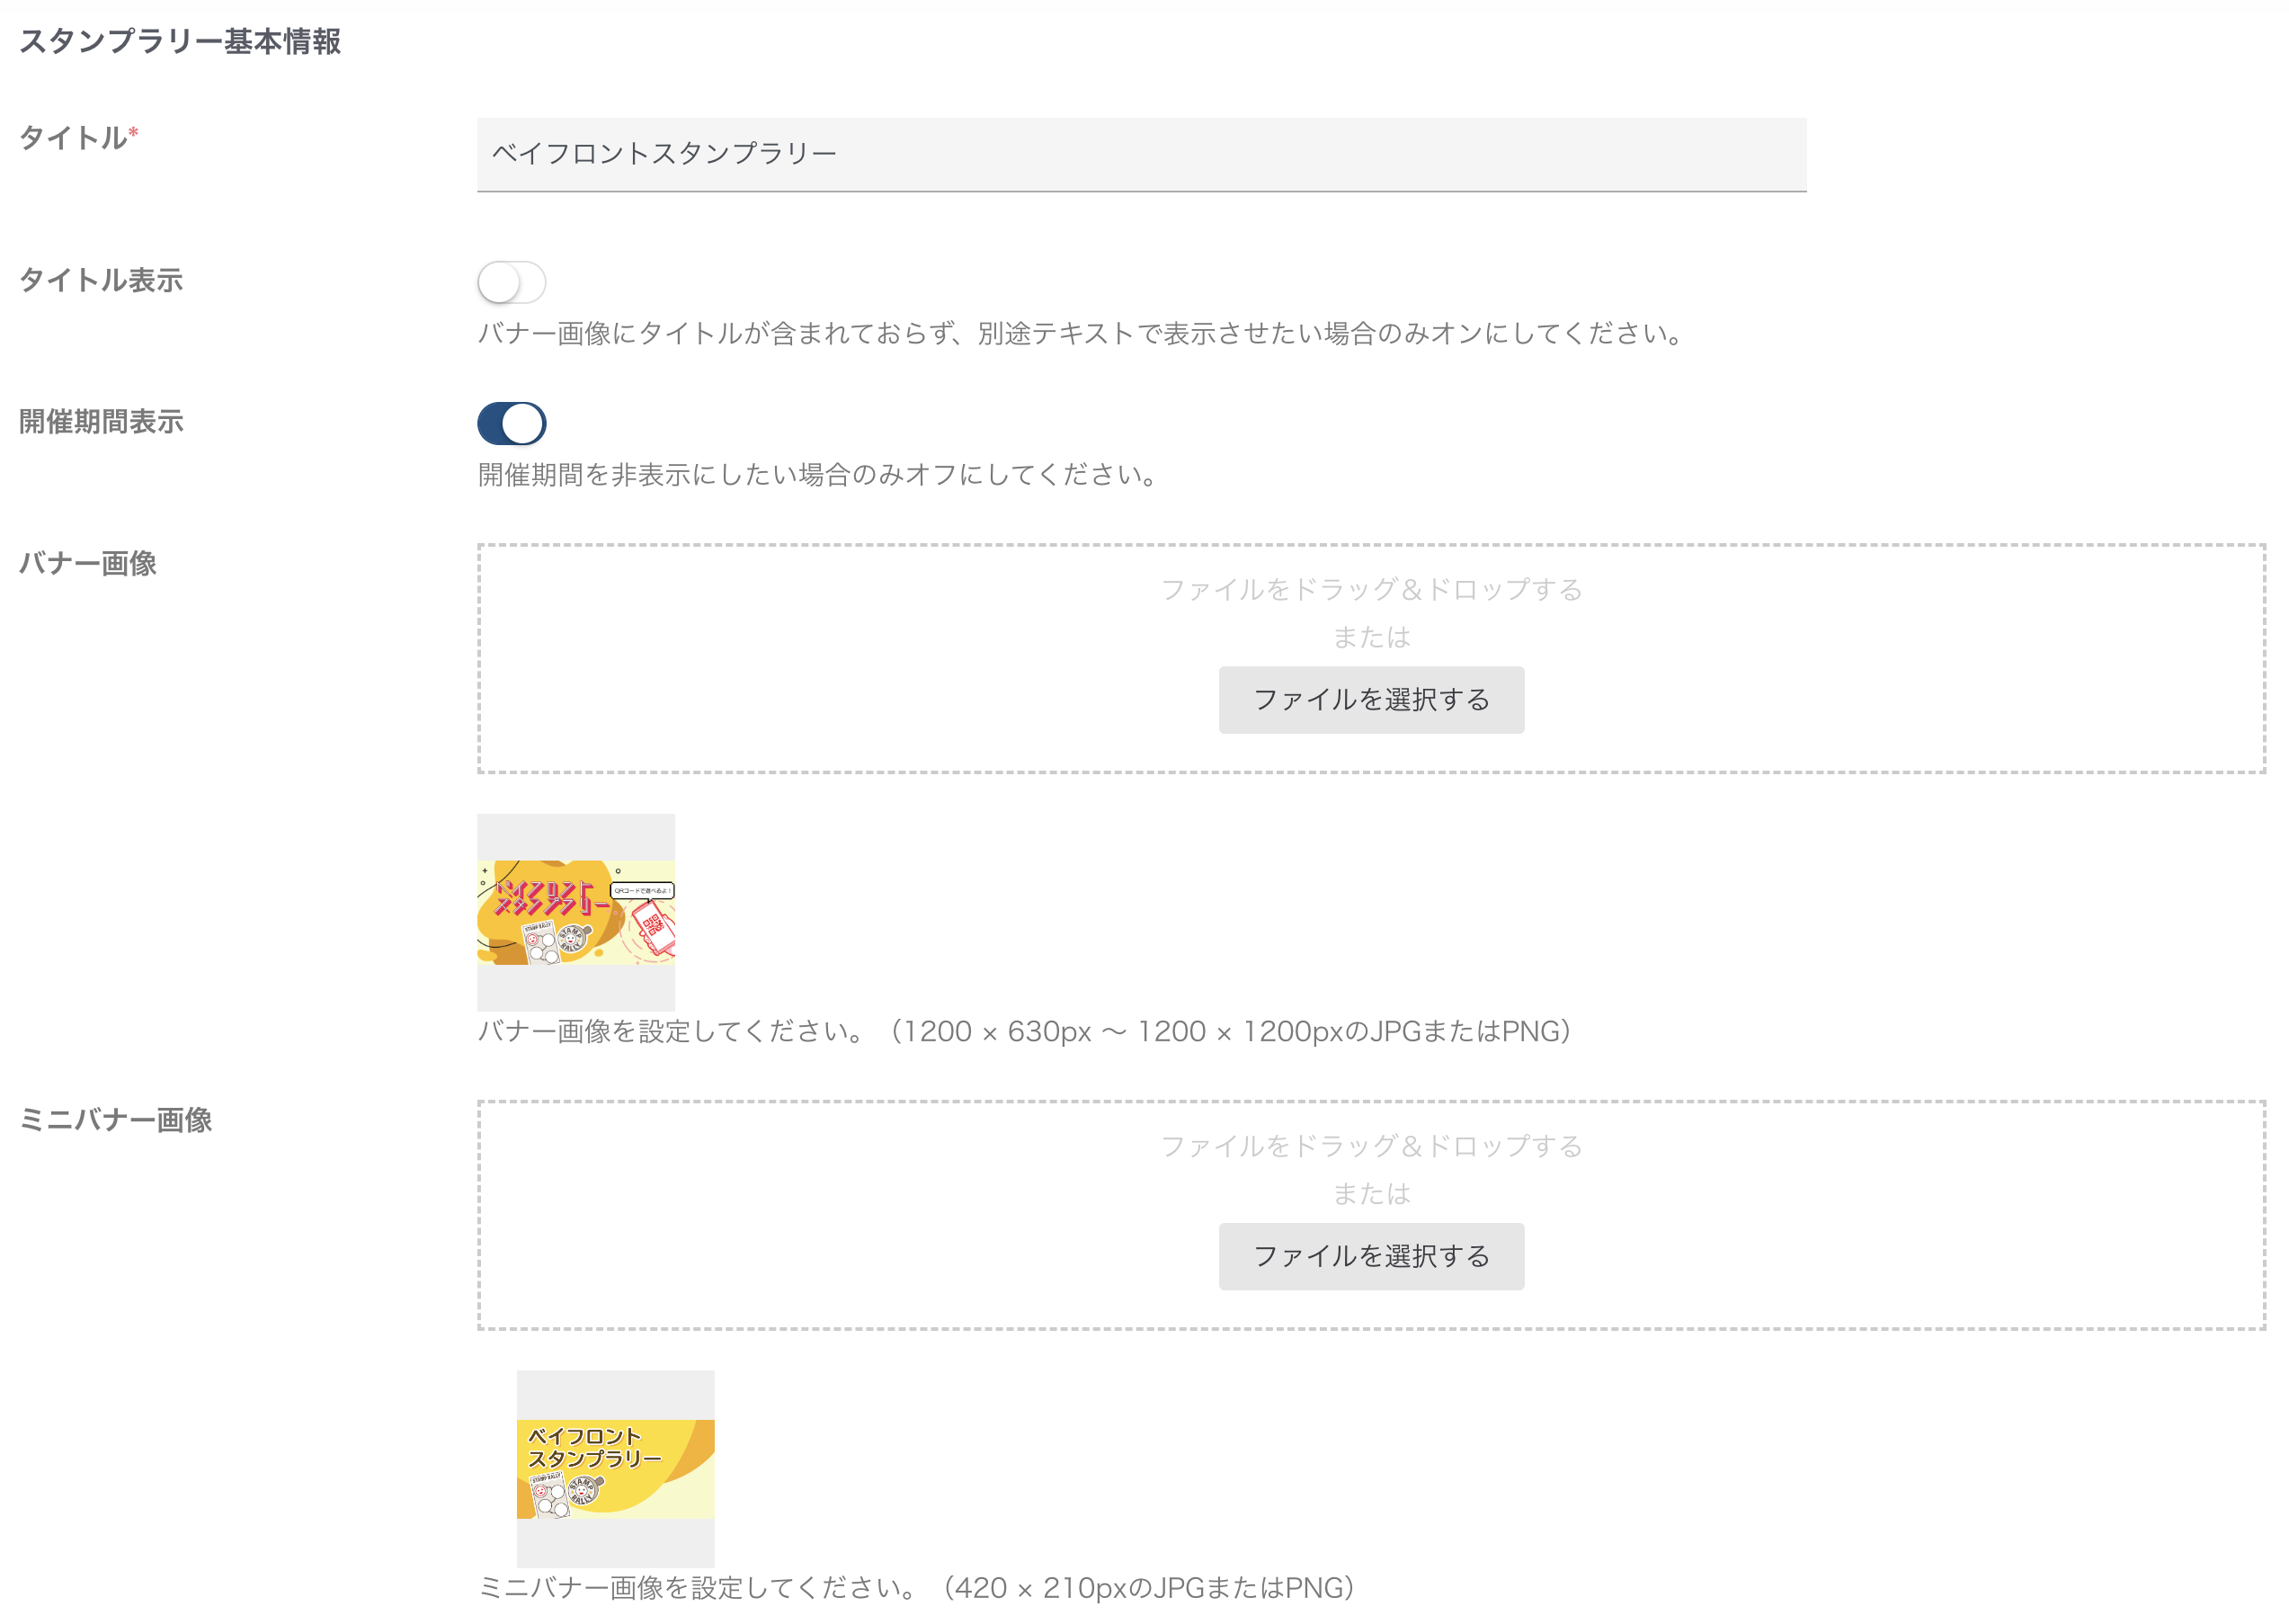
Task: Click the 開催期間表示 label
Action: 100,421
